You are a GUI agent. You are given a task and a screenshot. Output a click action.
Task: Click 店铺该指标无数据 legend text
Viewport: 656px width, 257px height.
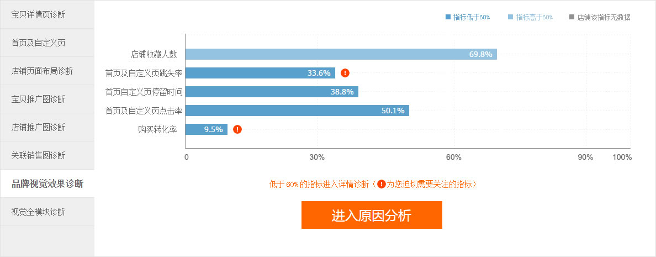click(604, 17)
